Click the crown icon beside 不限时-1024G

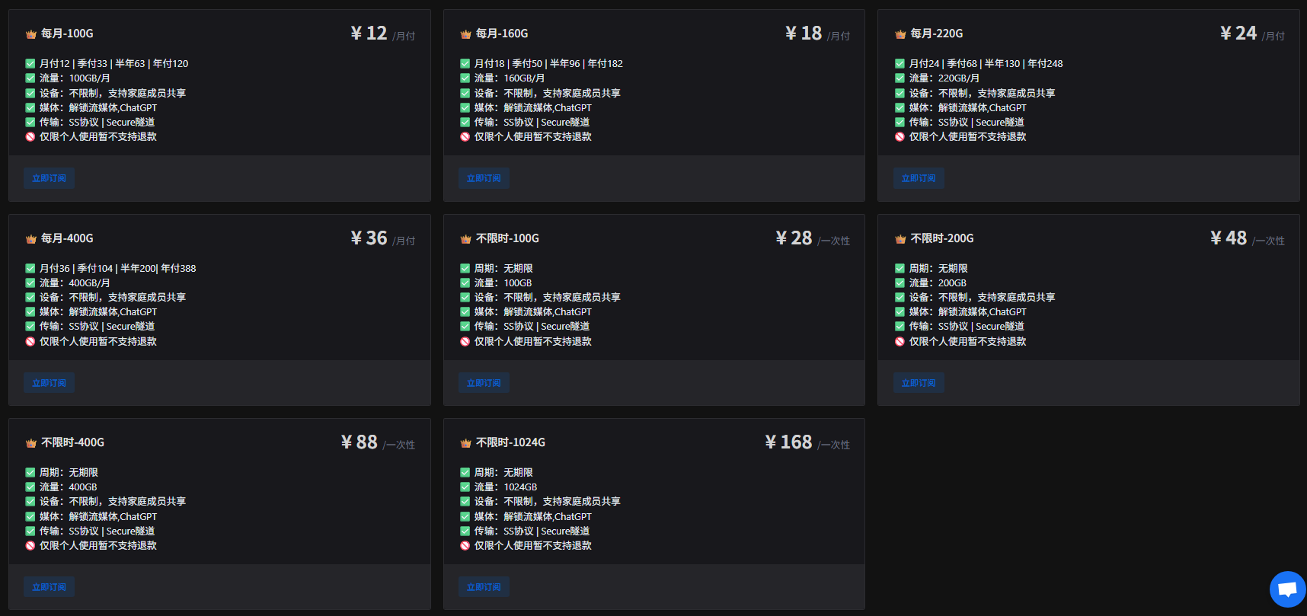[x=465, y=443]
